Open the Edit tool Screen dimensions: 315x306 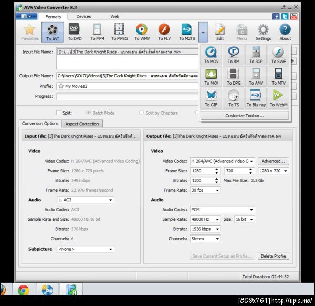point(220,32)
